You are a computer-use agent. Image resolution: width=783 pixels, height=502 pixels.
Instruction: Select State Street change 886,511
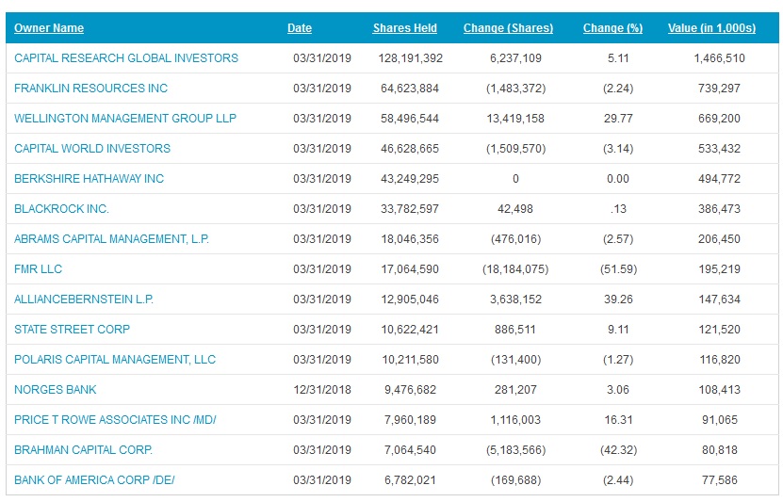click(515, 330)
